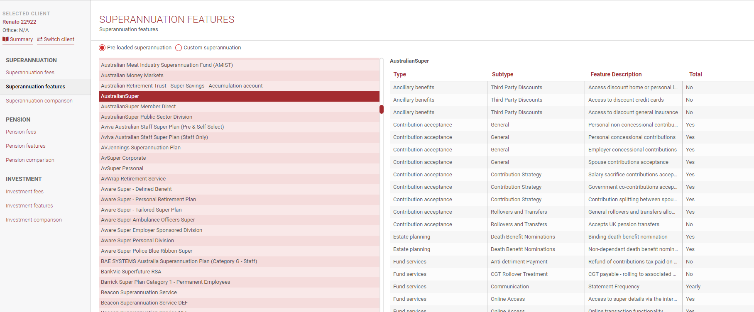Select AustralianSuper Public Sector Division
The image size is (754, 312).
pos(239,117)
